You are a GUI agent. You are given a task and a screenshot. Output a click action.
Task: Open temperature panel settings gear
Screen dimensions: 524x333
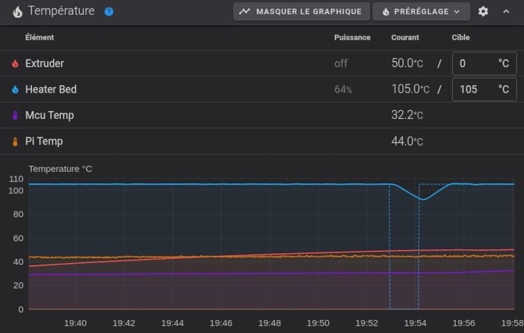(x=483, y=11)
